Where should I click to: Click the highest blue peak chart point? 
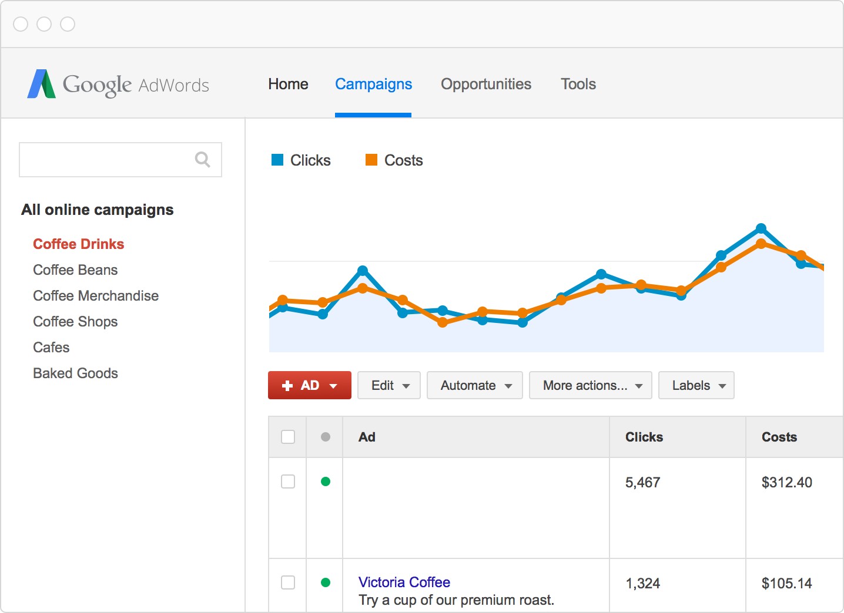click(761, 228)
